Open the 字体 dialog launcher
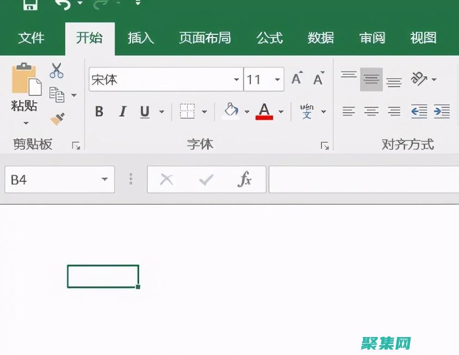 325,145
